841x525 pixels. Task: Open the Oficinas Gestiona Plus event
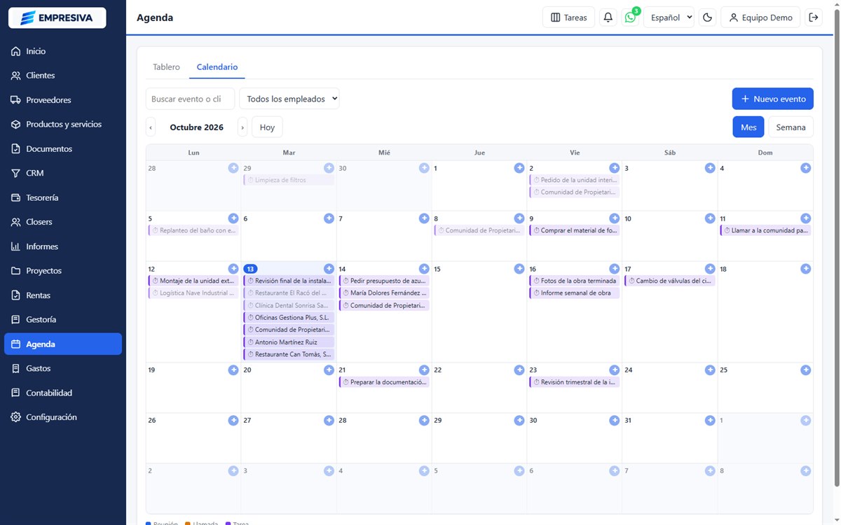[x=289, y=318]
